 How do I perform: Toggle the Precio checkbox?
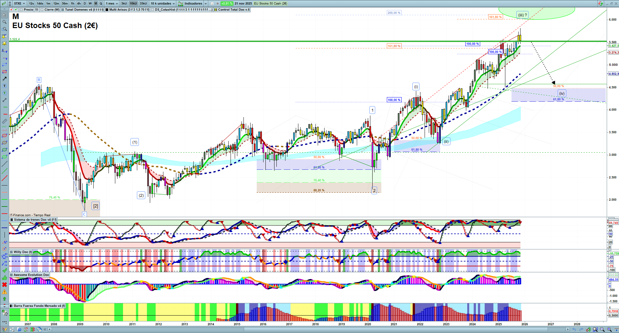21,10
